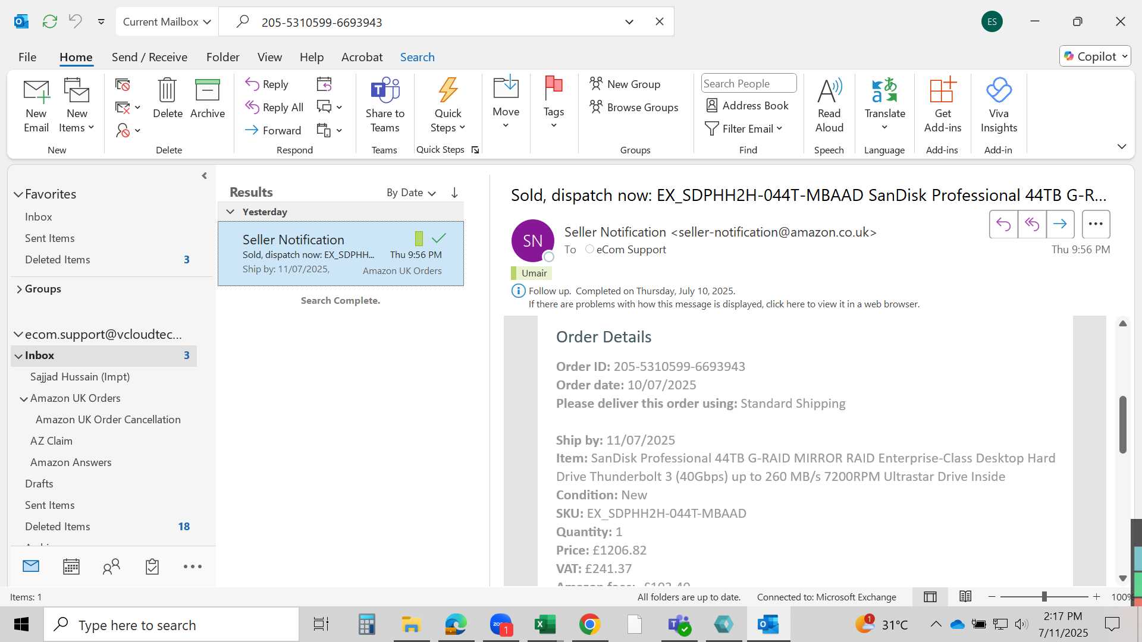Open the Acrobat tab
The width and height of the screenshot is (1142, 642).
(362, 57)
